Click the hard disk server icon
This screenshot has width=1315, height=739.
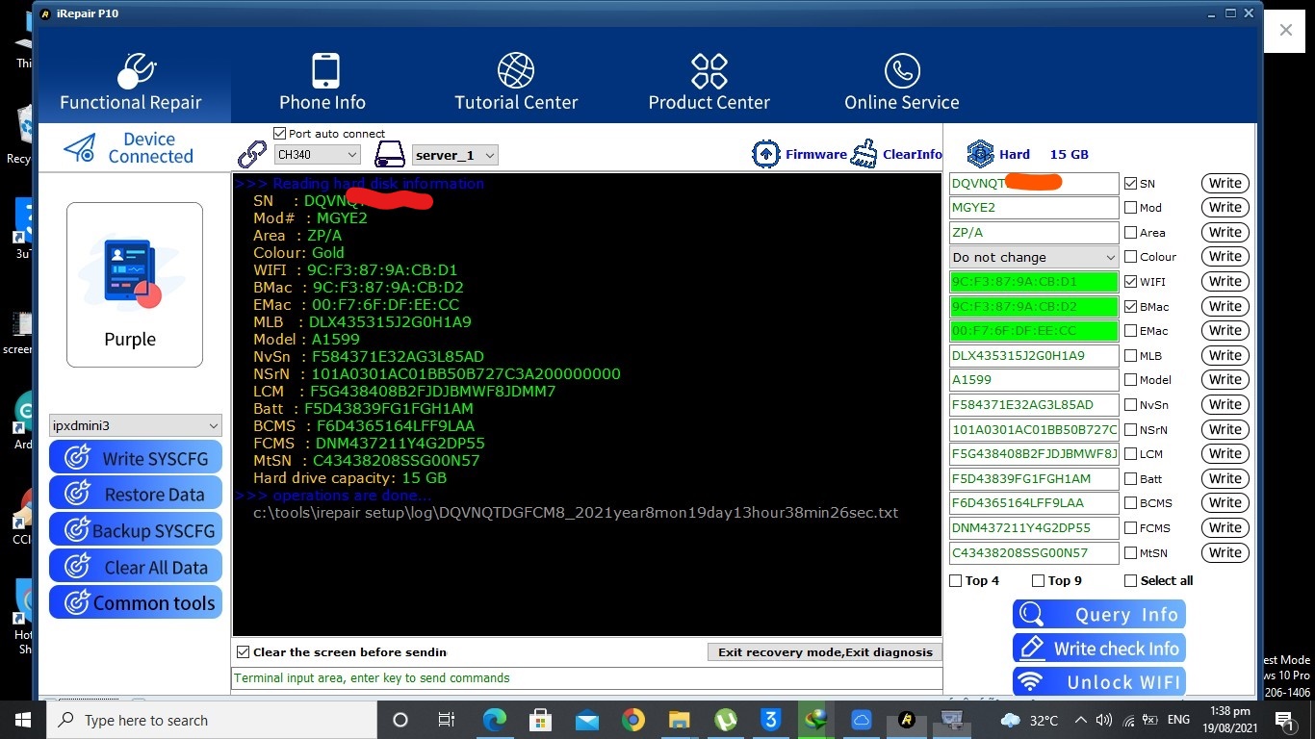pyautogui.click(x=390, y=154)
